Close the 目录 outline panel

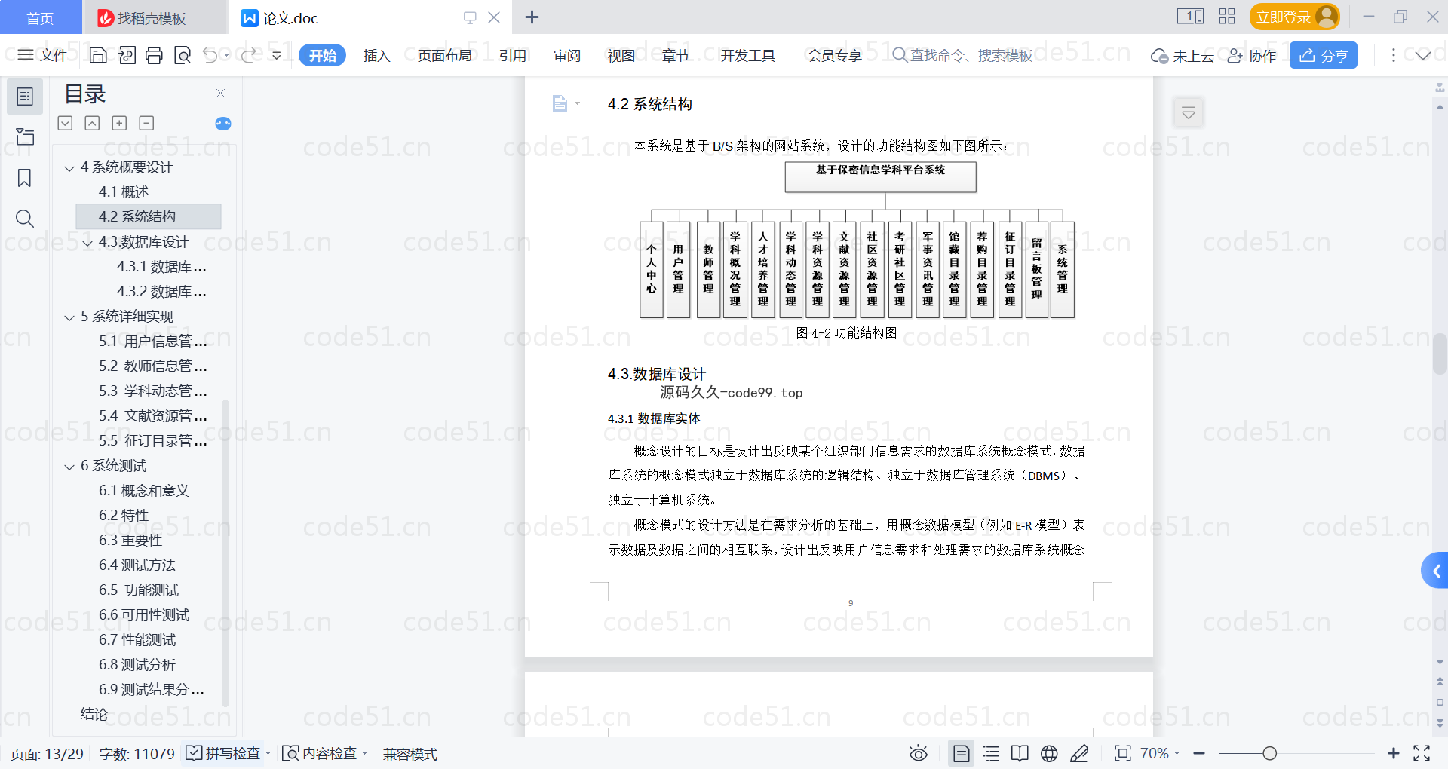click(220, 93)
